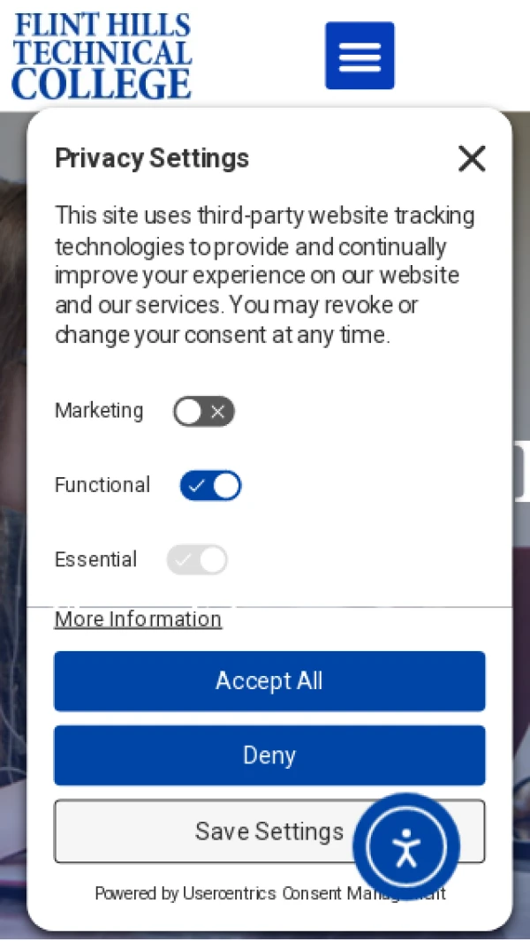Open the More Information link
This screenshot has width=530, height=941.
point(138,619)
